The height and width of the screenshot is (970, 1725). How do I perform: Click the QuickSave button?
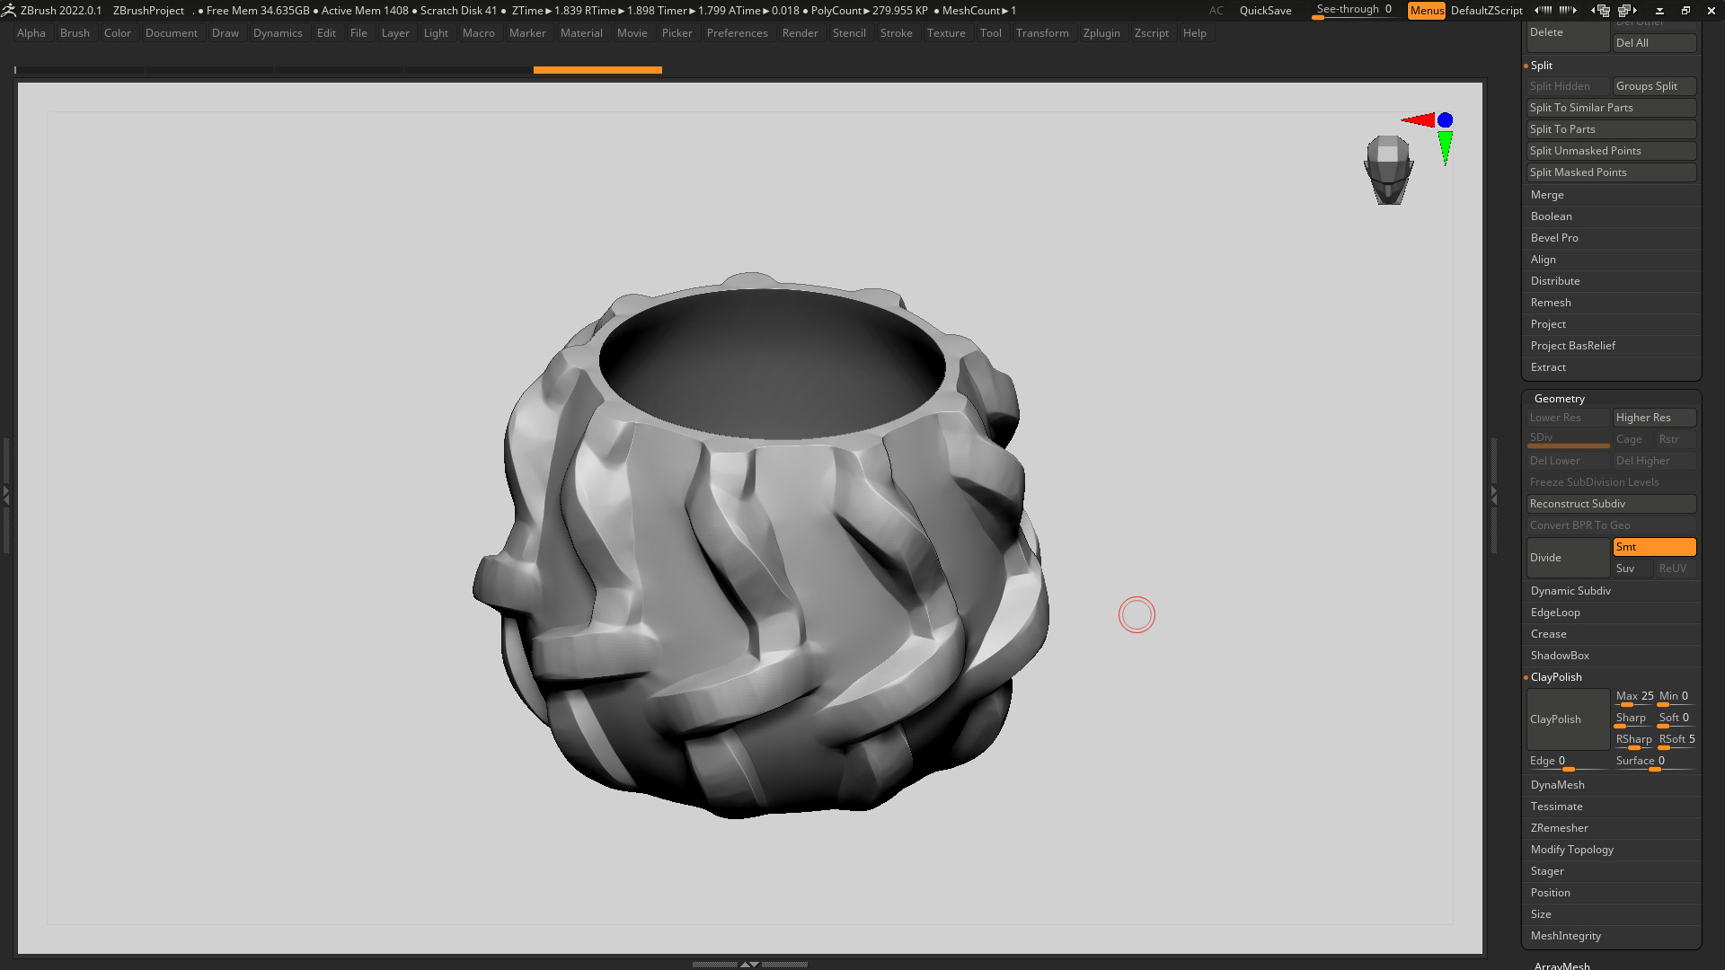pyautogui.click(x=1265, y=10)
